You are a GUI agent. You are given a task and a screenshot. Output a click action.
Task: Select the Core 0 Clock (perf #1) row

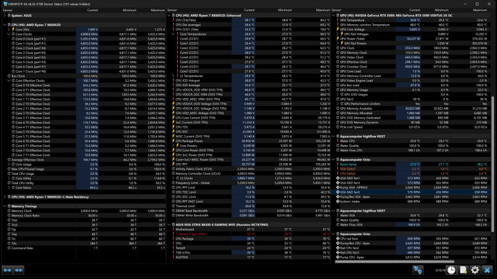pos(83,39)
